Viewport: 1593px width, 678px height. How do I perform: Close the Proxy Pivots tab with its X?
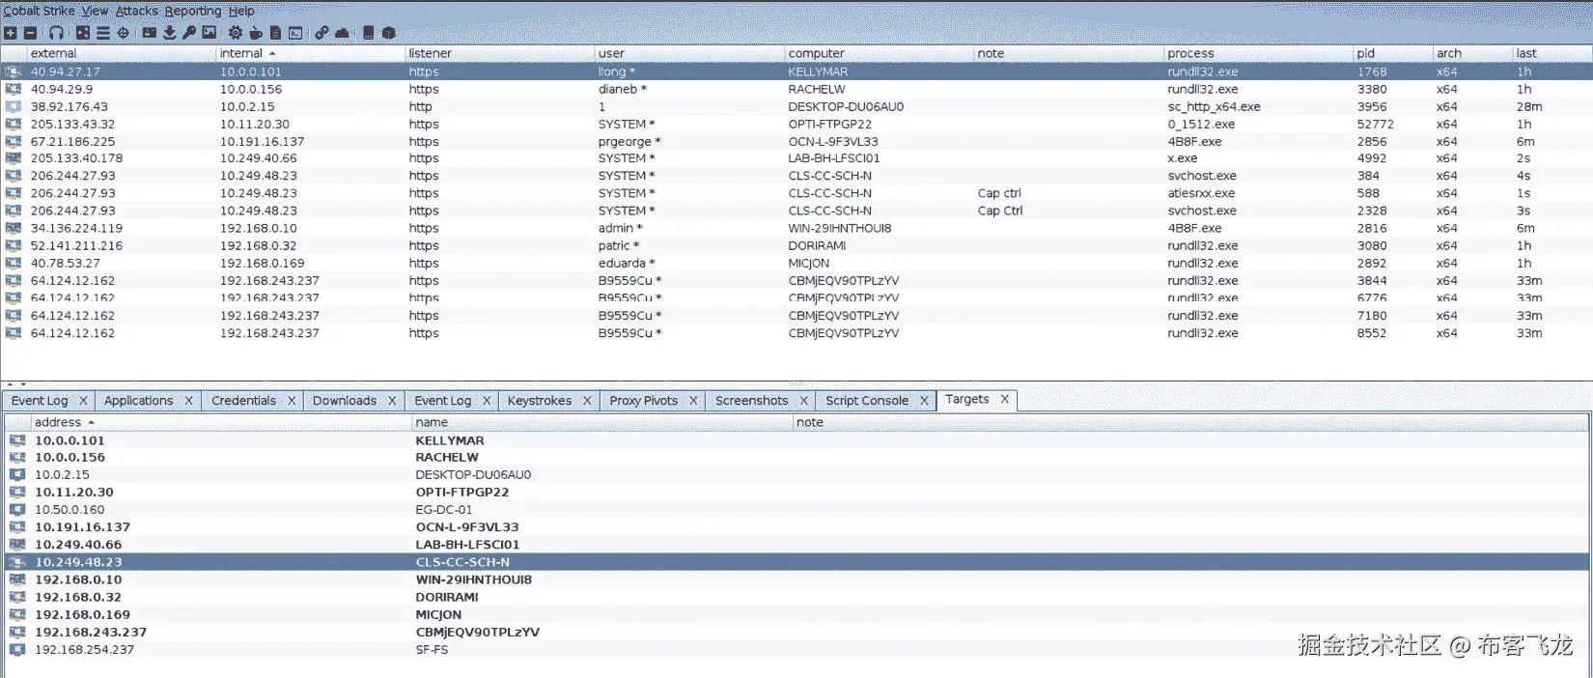pyautogui.click(x=693, y=401)
